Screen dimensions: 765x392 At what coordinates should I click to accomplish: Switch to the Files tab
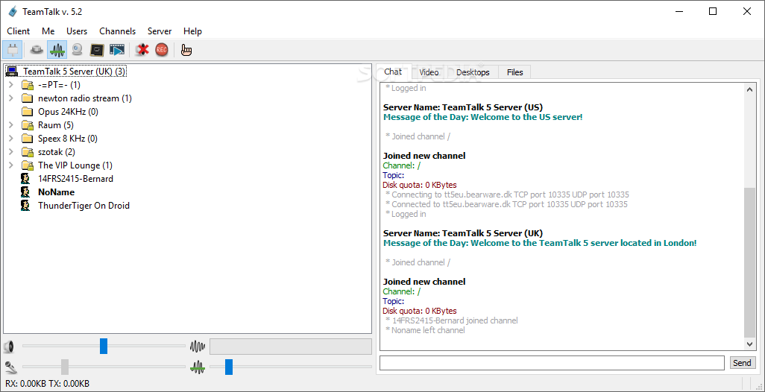[514, 72]
